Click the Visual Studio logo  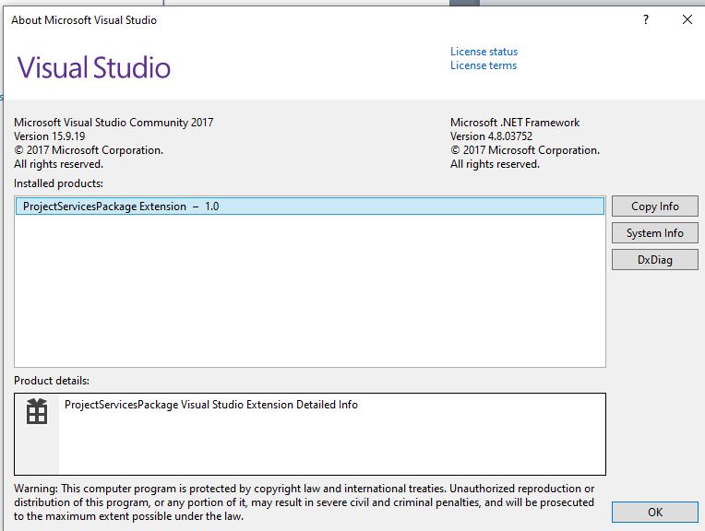coord(94,68)
